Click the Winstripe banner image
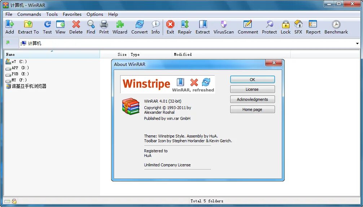Screen dimensions: 363x207 [168, 84]
